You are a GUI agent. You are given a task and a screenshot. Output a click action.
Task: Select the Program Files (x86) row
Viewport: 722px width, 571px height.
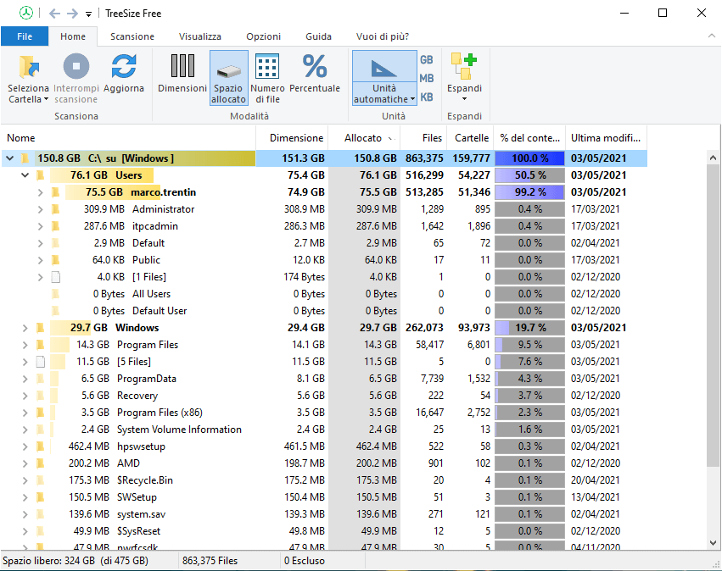[324, 413]
